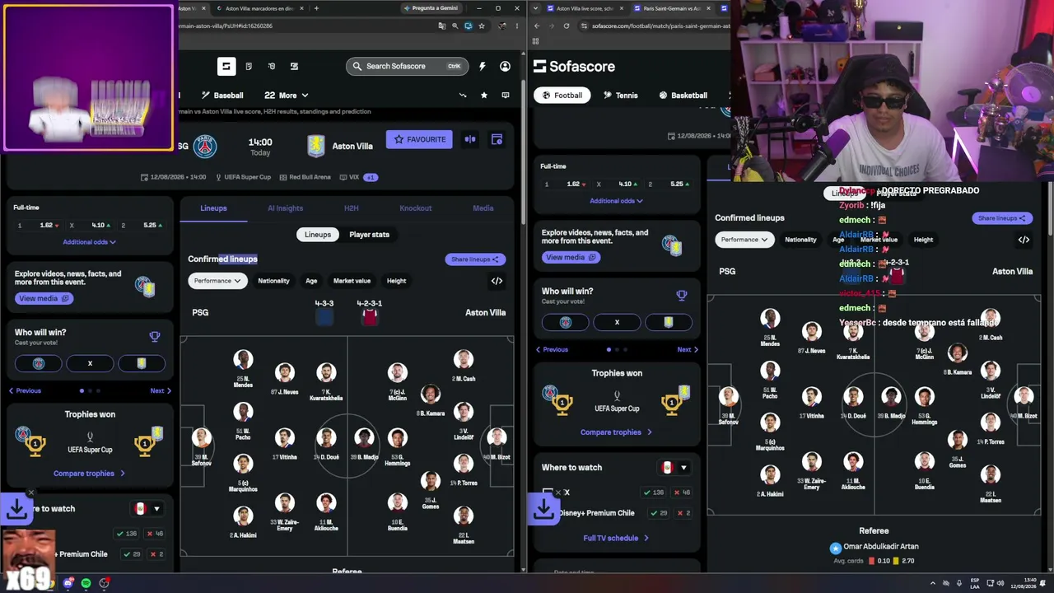1054x593 pixels.
Task: Click the Sofascore logo in the right window
Action: [x=574, y=66]
